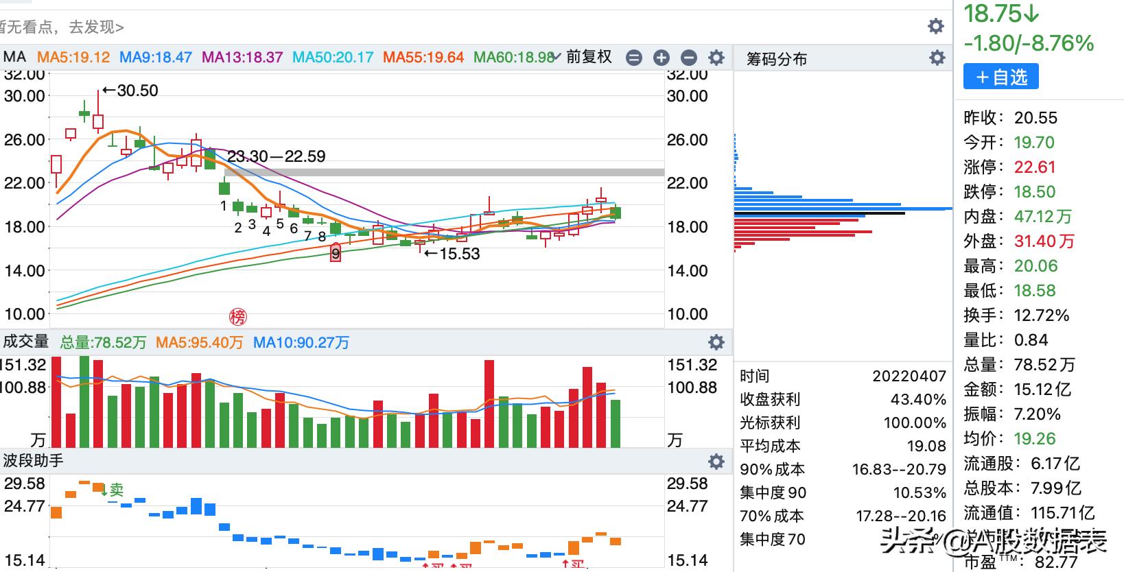The width and height of the screenshot is (1124, 572).
Task: Click the boxed number 9 marker
Action: [336, 253]
